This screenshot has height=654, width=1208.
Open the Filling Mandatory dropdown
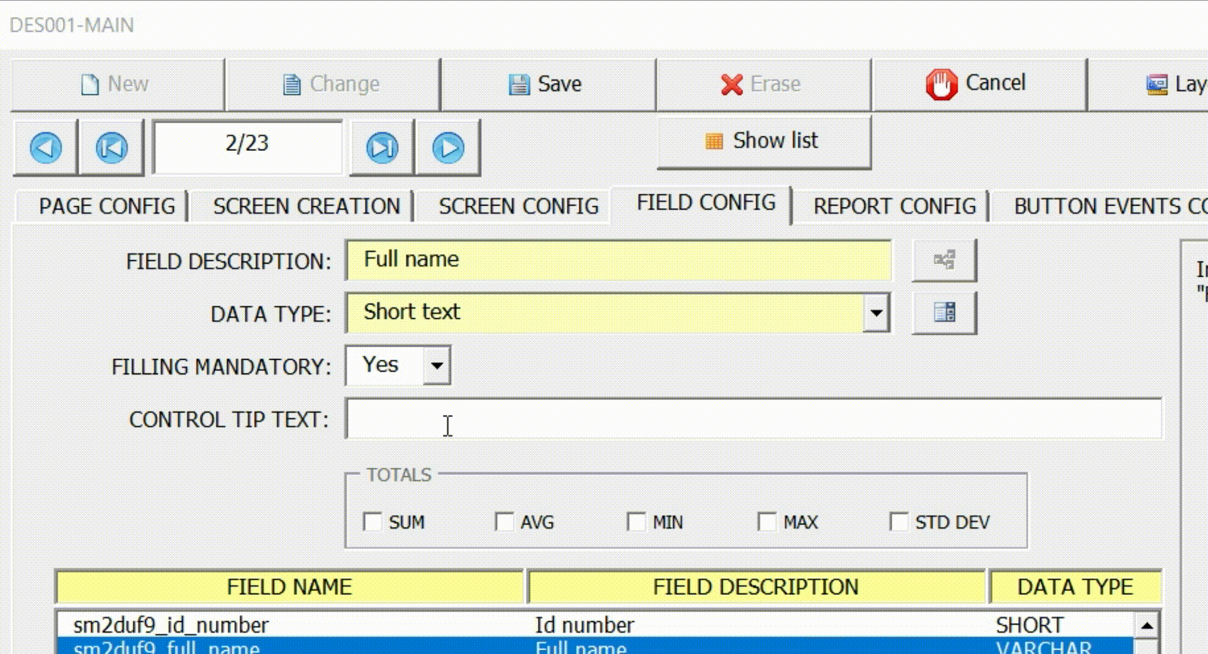click(x=437, y=365)
